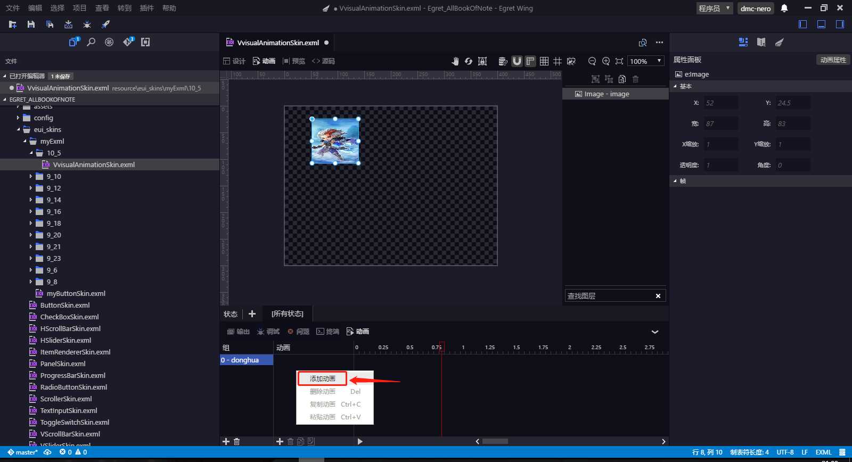Zoom in on the canvas
Viewport: 852px width, 462px height.
(x=606, y=61)
